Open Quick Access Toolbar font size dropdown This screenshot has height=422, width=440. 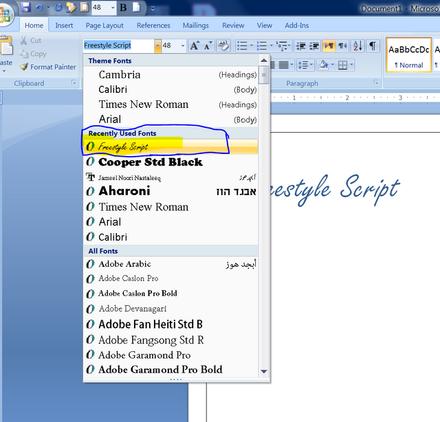coord(113,8)
